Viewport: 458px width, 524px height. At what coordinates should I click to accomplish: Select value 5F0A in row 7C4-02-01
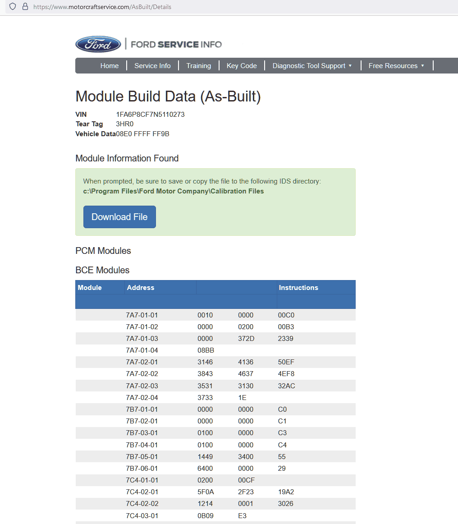tap(206, 492)
